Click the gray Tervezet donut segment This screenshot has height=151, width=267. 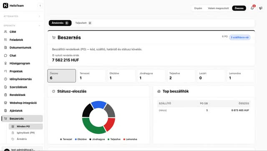(x=110, y=111)
